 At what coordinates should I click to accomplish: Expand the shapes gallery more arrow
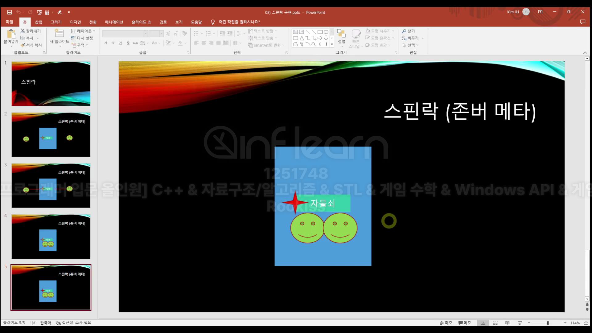[332, 44]
